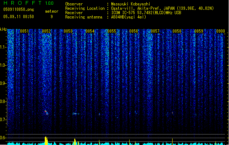Click the red meteor echo near 0852
The width and height of the screenshot is (229, 145).
pos(46,113)
